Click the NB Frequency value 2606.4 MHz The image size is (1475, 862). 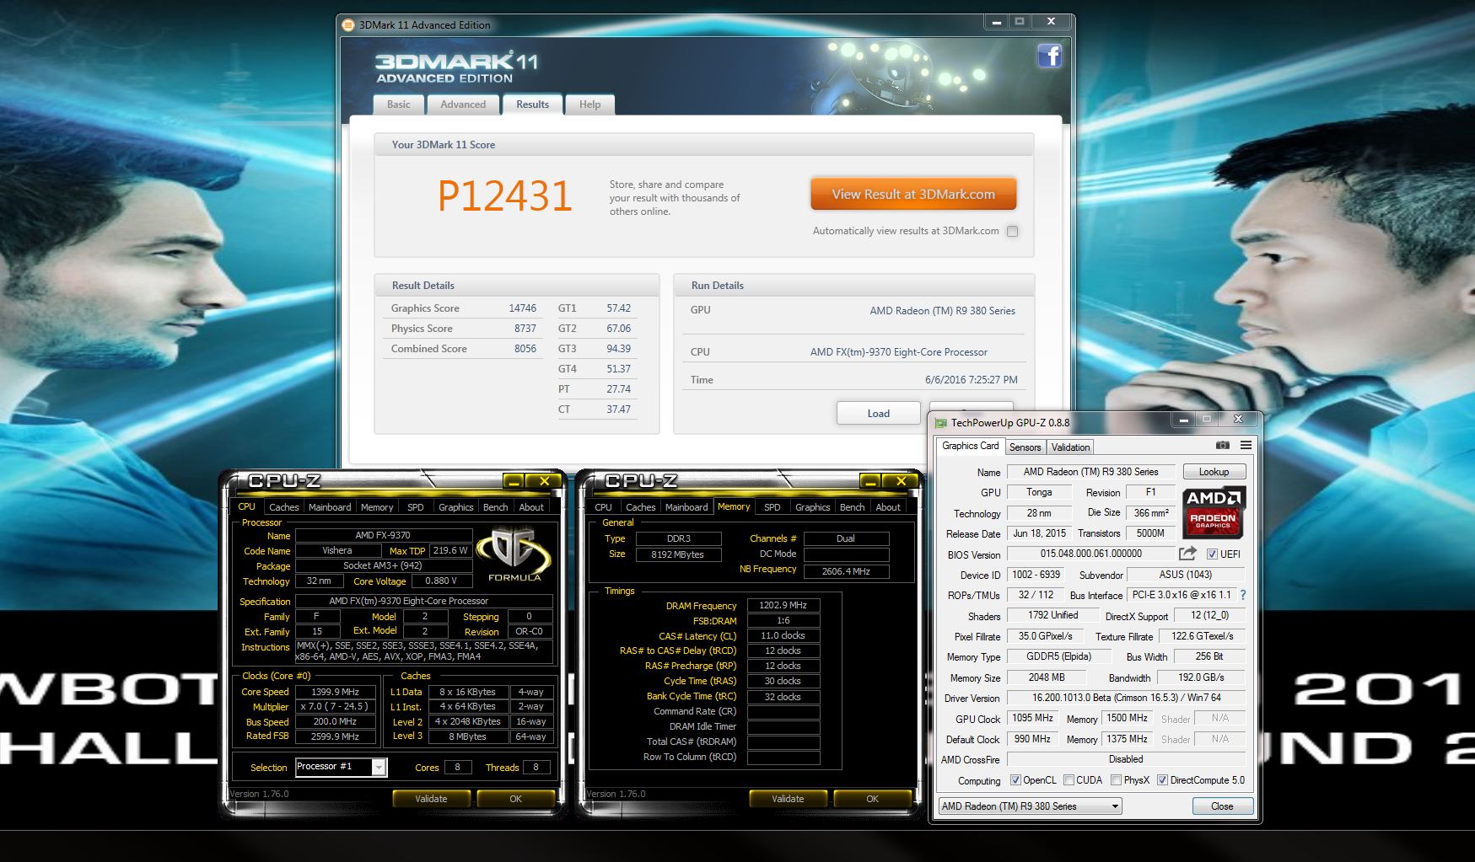tap(846, 571)
